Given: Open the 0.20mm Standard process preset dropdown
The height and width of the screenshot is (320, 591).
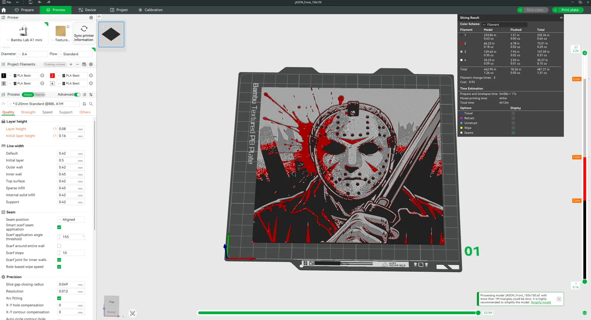Looking at the screenshot, I should coord(44,104).
